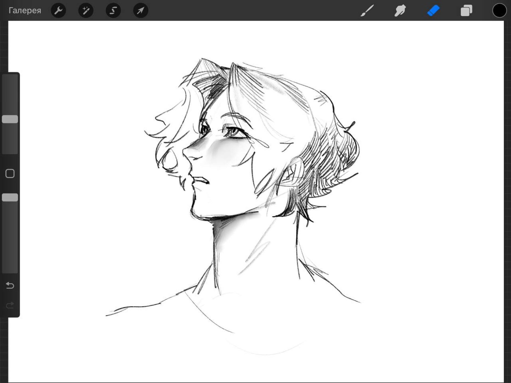This screenshot has height=383, width=511.
Task: Click the brush opacity slider handle
Action: tap(10, 197)
